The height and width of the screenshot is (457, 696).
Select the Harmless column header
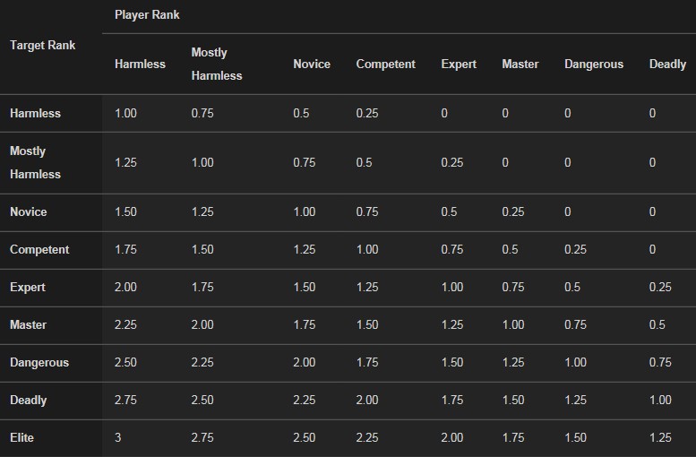click(140, 64)
